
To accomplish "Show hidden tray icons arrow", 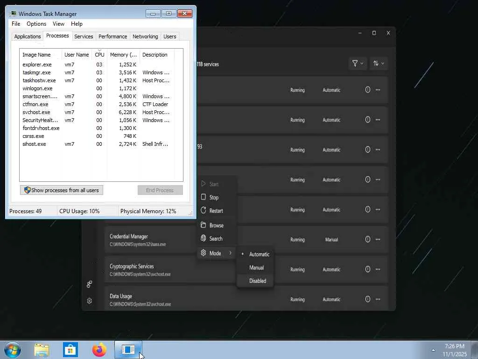I will [x=433, y=350].
